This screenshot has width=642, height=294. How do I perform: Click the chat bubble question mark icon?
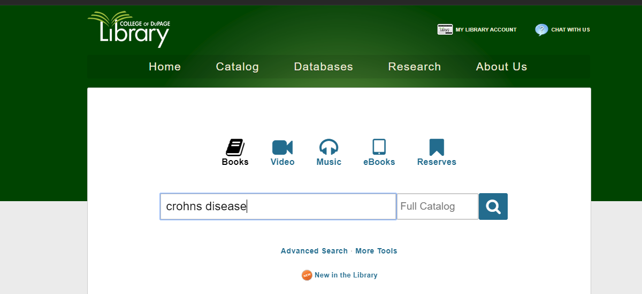click(541, 30)
